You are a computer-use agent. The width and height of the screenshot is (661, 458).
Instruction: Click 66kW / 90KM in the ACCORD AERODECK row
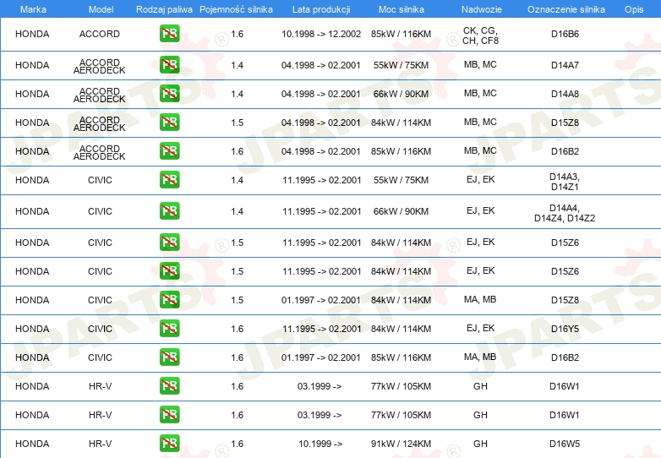pos(401,94)
